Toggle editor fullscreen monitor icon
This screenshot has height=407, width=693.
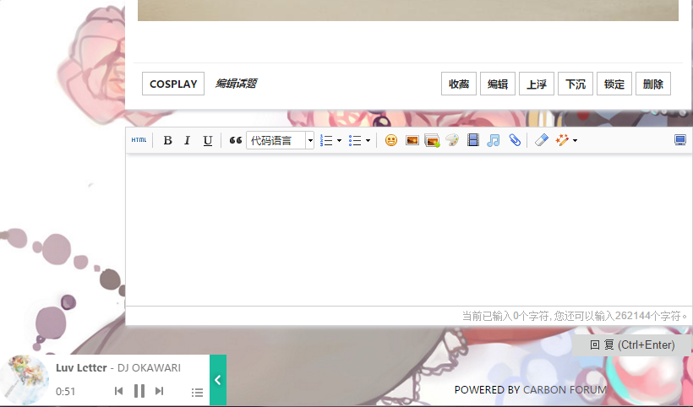pyautogui.click(x=680, y=140)
